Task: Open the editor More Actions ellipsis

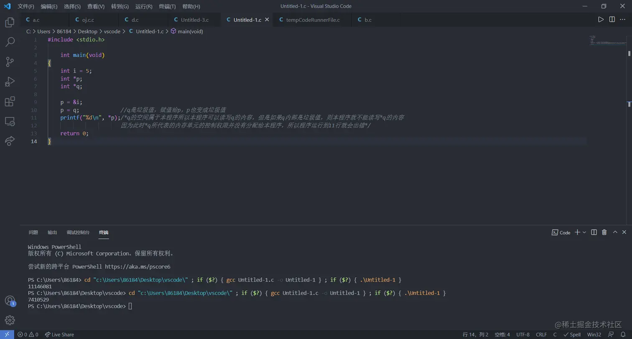Action: point(623,19)
